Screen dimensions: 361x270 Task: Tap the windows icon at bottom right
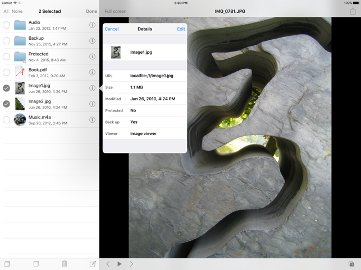[351, 264]
